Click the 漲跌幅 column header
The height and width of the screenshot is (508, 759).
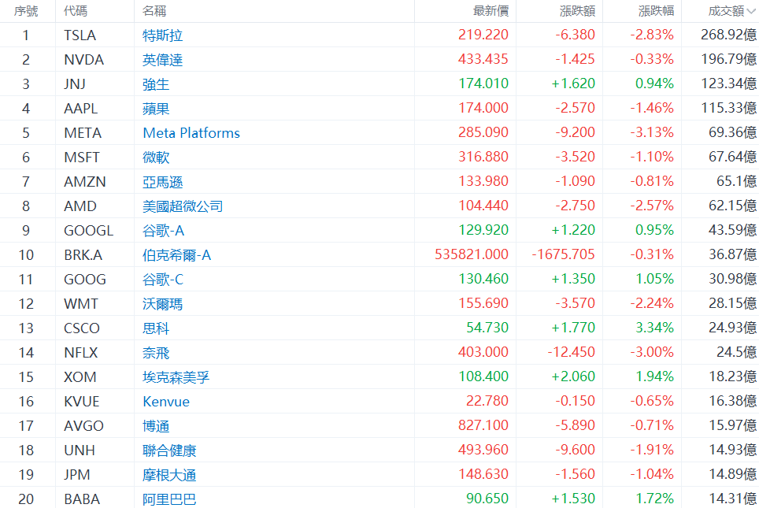coord(656,11)
